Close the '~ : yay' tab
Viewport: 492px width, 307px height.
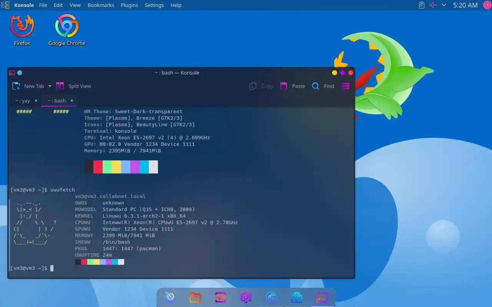pos(36,101)
